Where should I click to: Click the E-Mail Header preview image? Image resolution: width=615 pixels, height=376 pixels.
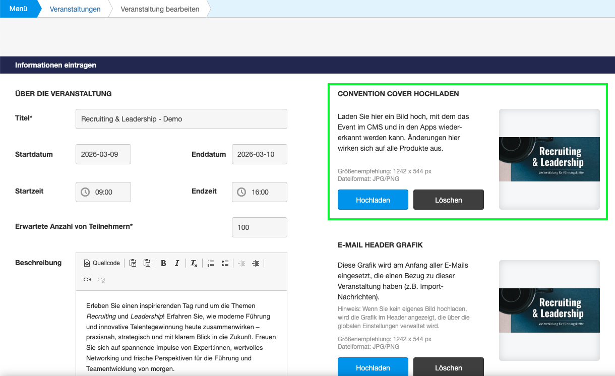(549, 310)
